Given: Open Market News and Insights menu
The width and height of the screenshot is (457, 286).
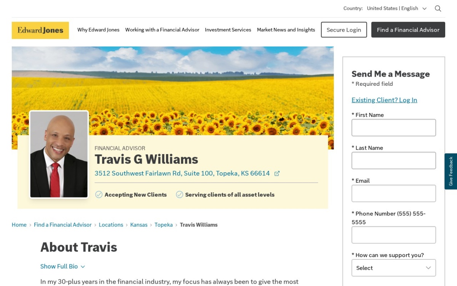Looking at the screenshot, I should coord(286,30).
